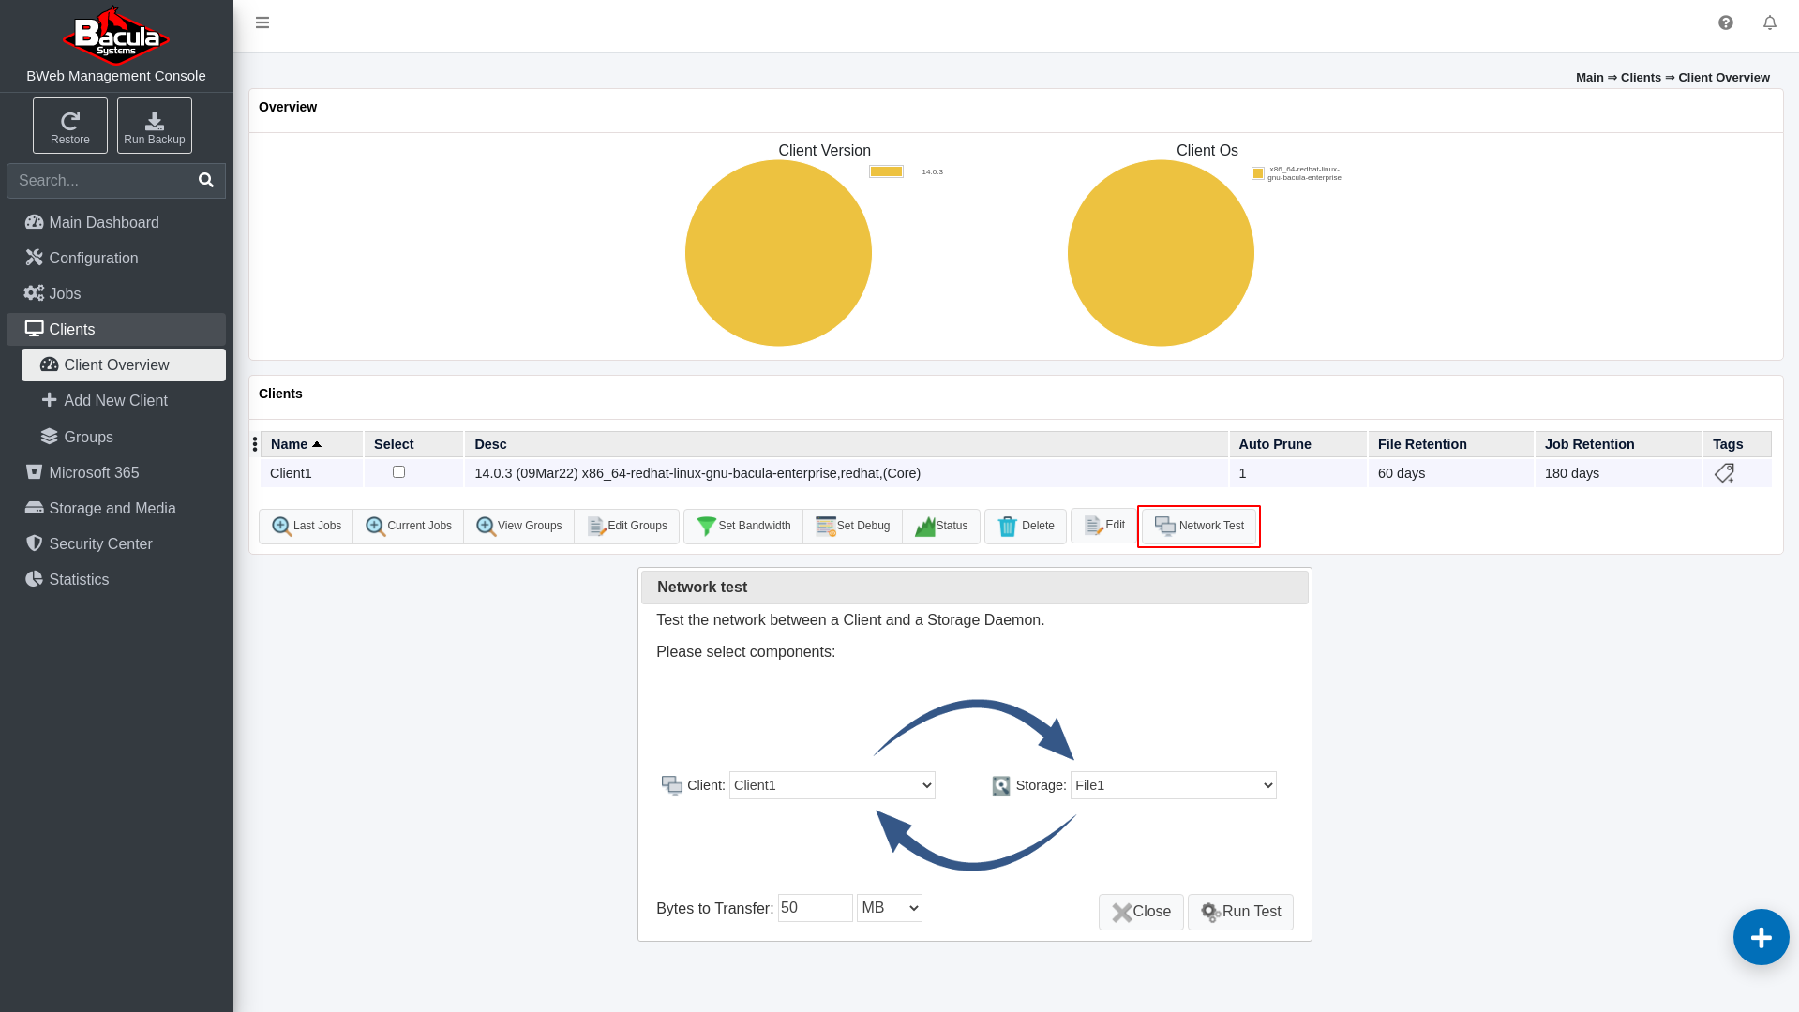Click the Client Version pie chart
Screen dimensions: 1799x1012
coord(778,253)
